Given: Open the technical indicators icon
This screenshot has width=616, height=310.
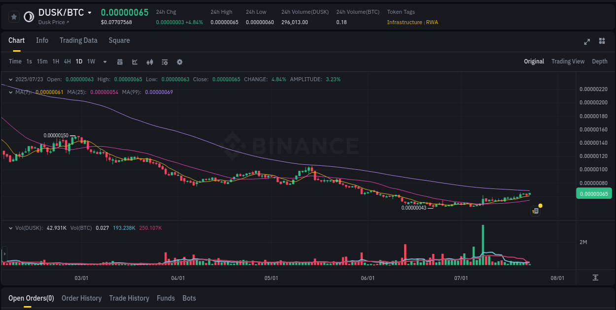Looking at the screenshot, I should [165, 62].
